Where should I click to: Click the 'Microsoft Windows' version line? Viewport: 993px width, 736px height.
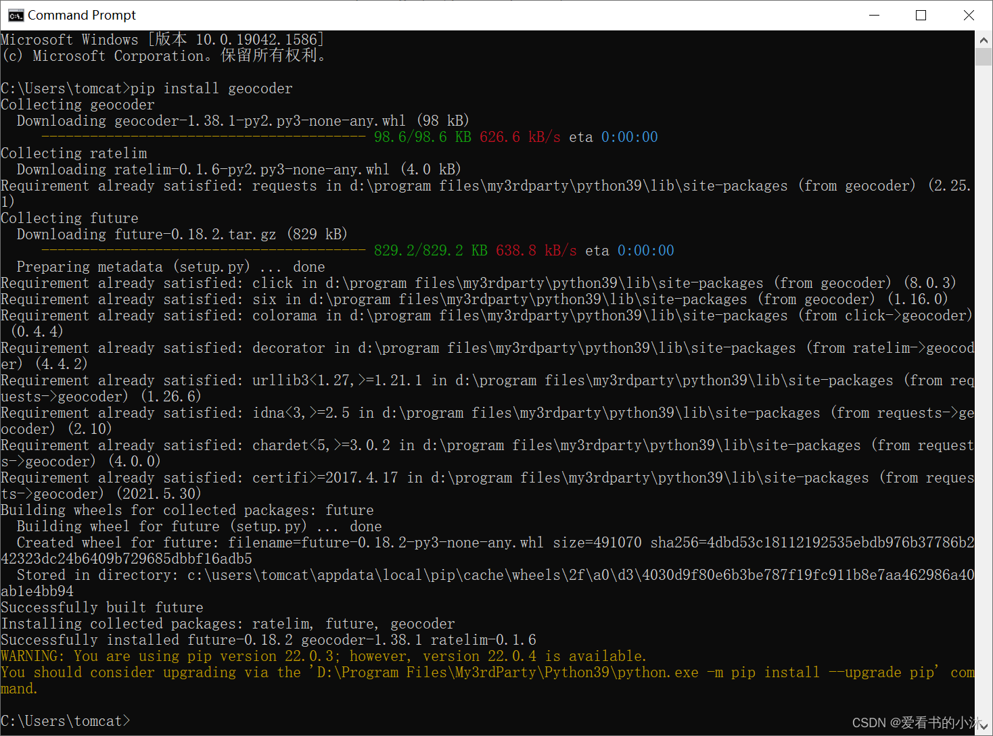[x=162, y=40]
